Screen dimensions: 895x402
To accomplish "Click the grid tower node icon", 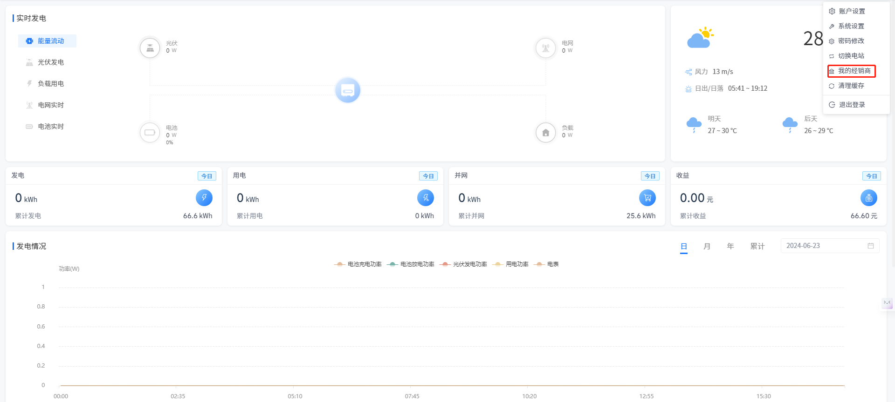I will coord(545,48).
